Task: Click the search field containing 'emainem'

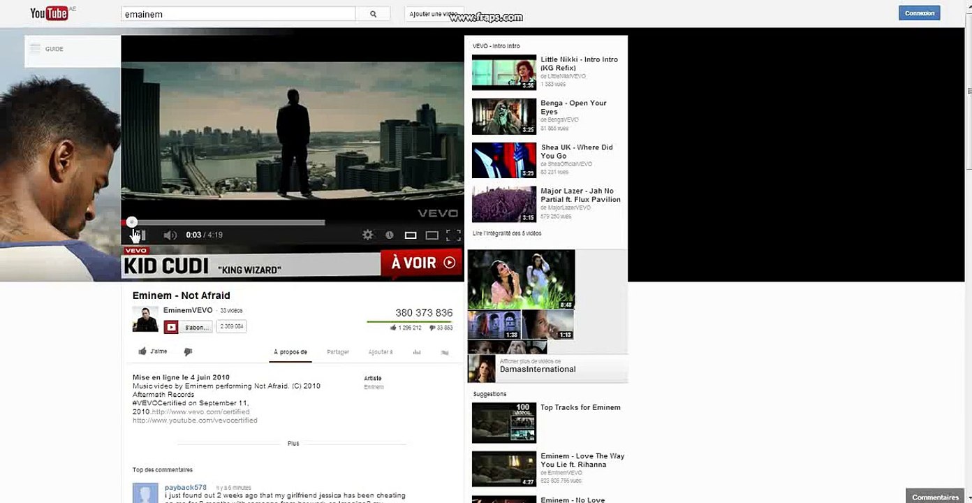Action: tap(238, 14)
